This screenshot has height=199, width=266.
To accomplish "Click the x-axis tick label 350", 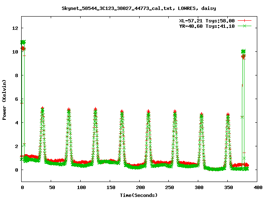I will tap(229, 187).
